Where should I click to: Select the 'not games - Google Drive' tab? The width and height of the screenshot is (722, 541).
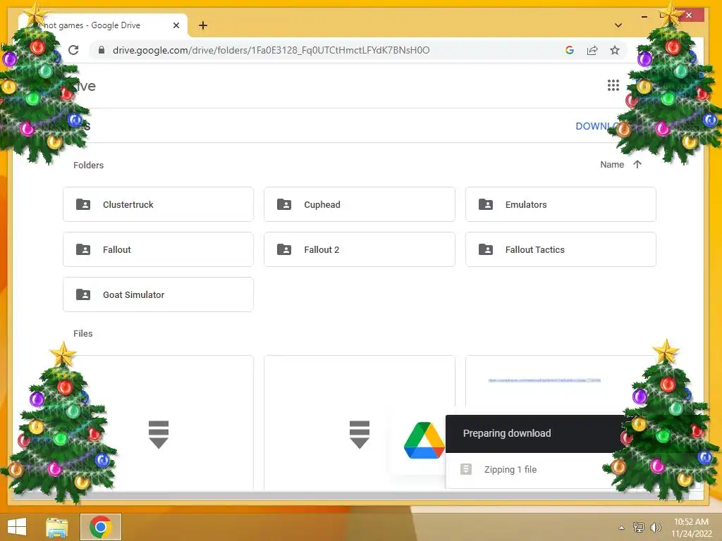(103, 25)
